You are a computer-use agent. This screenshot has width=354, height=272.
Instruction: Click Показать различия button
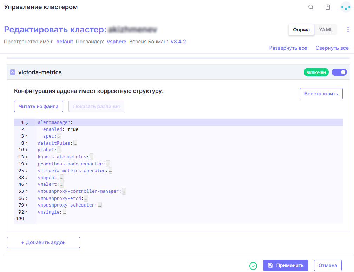[96, 106]
